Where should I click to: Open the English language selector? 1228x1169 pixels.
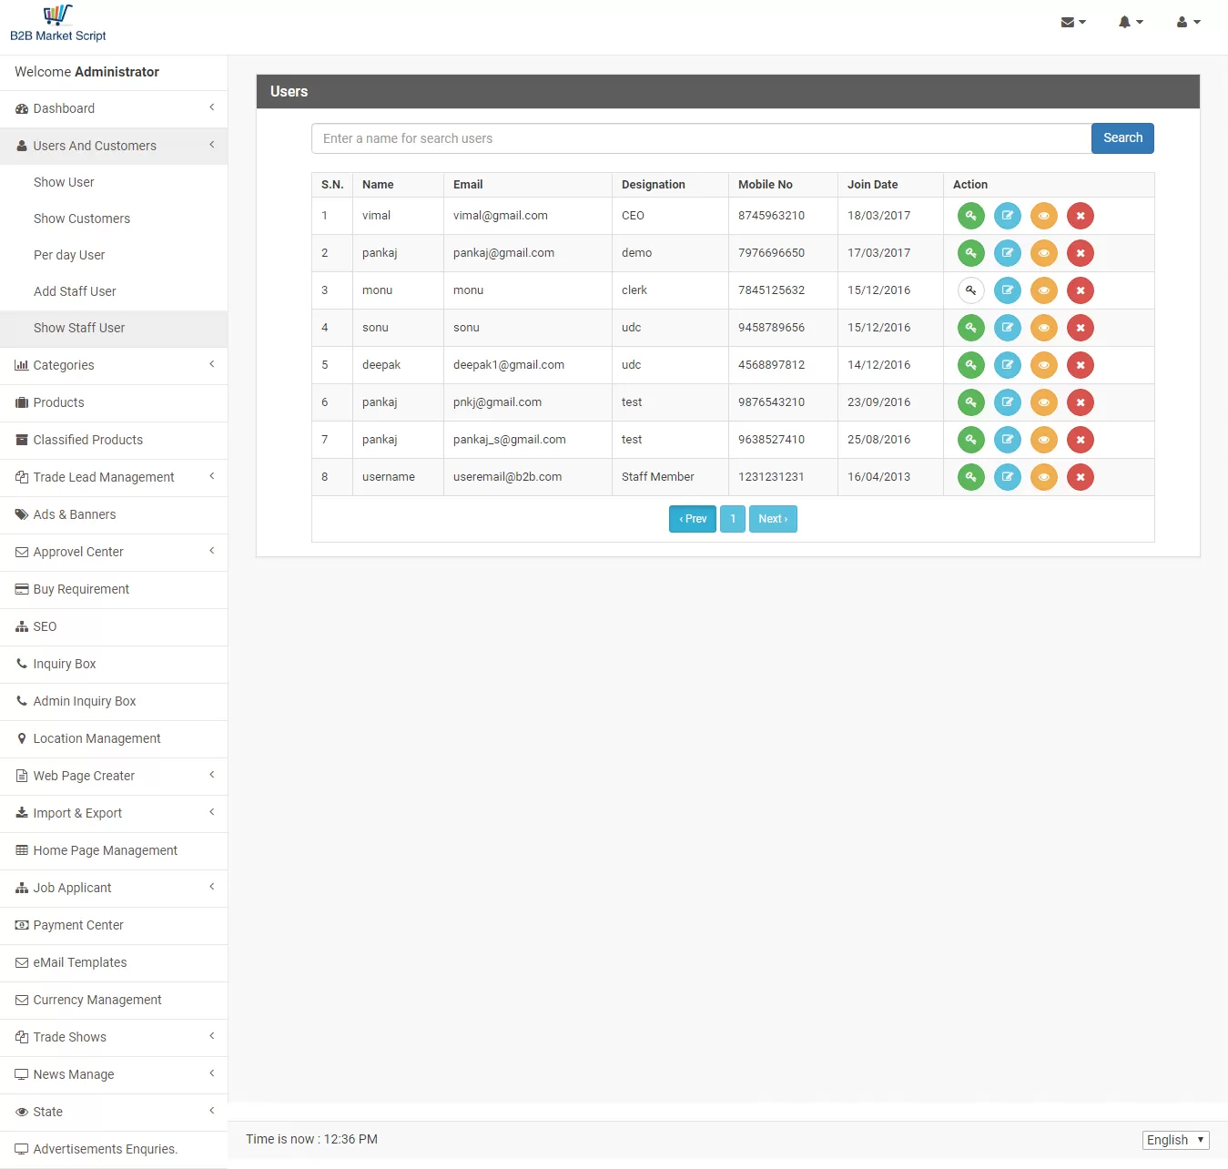(x=1176, y=1140)
